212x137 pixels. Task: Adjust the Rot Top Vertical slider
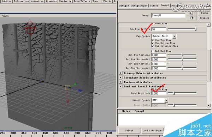[x=182, y=64]
